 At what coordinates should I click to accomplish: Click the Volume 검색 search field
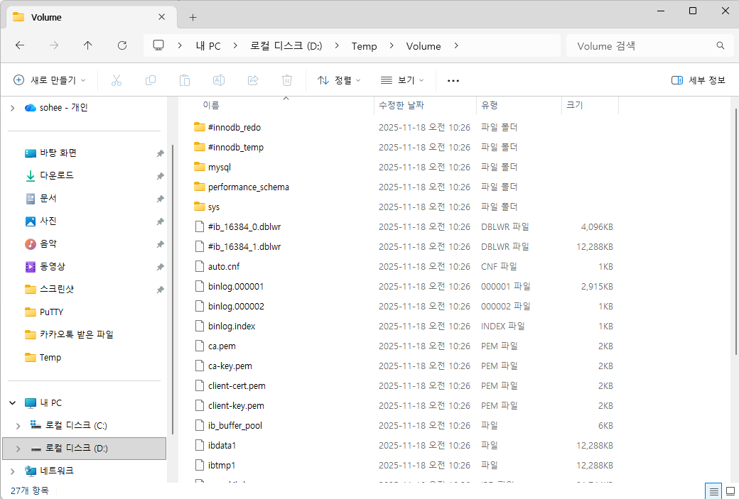click(649, 45)
